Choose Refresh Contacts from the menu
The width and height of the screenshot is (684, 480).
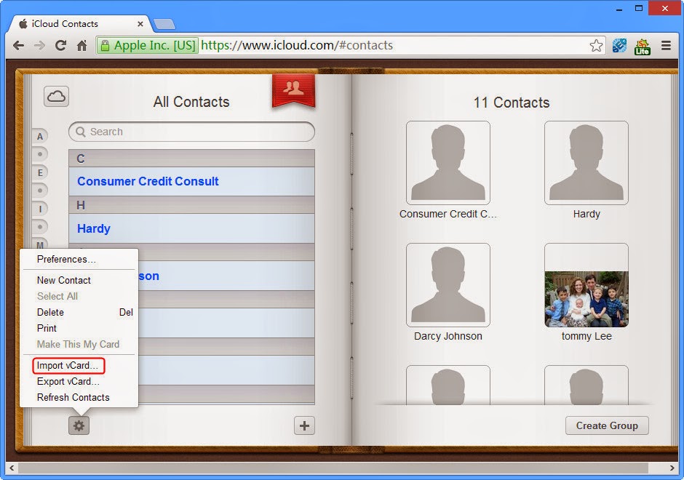[x=73, y=397]
